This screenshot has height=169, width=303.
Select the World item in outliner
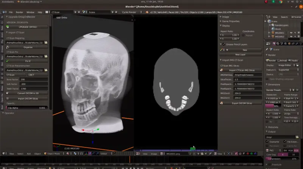[x=278, y=29]
